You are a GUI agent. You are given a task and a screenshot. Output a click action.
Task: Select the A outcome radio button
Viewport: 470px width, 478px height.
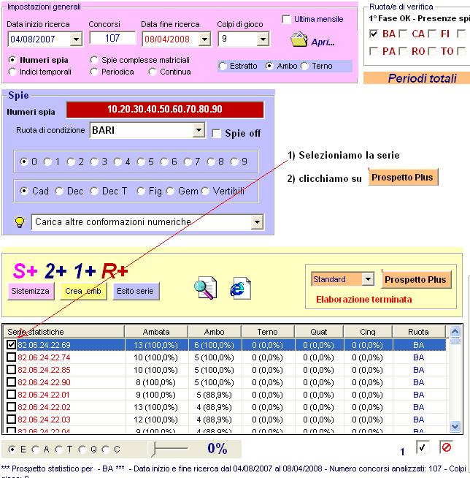pyautogui.click(x=36, y=449)
